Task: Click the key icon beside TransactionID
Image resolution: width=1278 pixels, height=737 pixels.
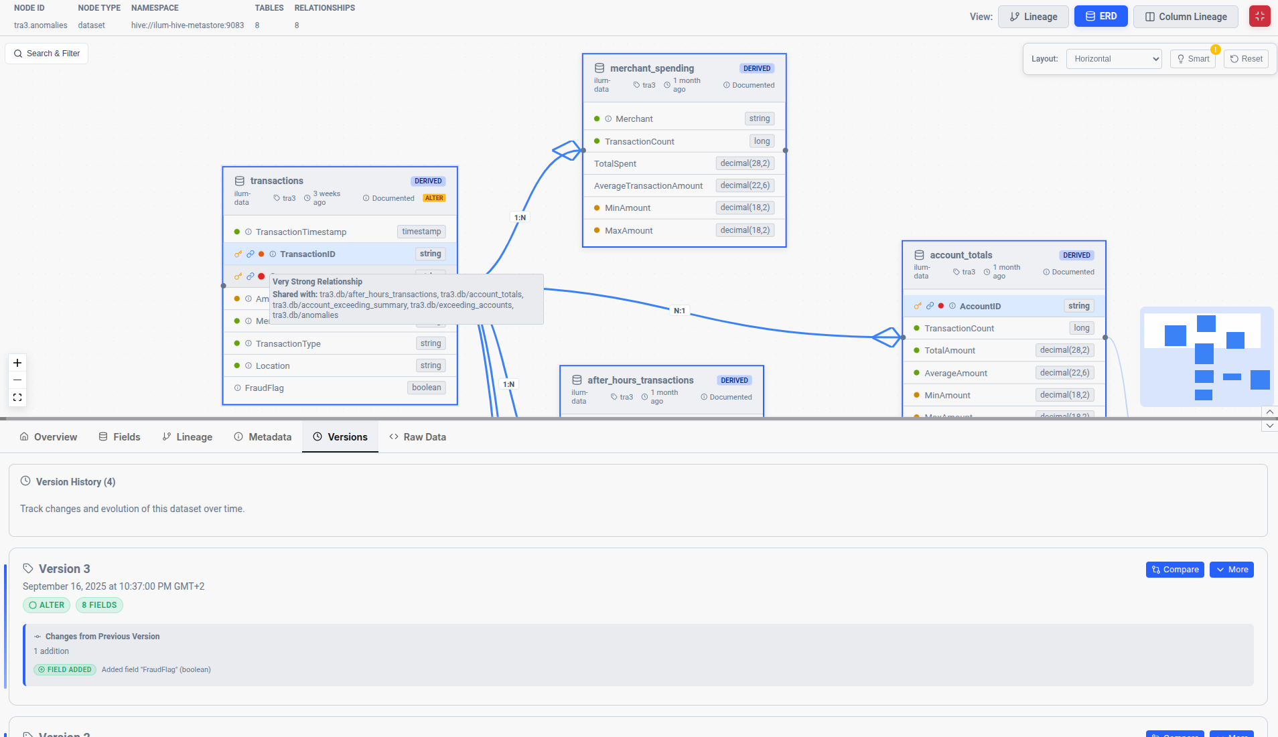Action: 238,254
